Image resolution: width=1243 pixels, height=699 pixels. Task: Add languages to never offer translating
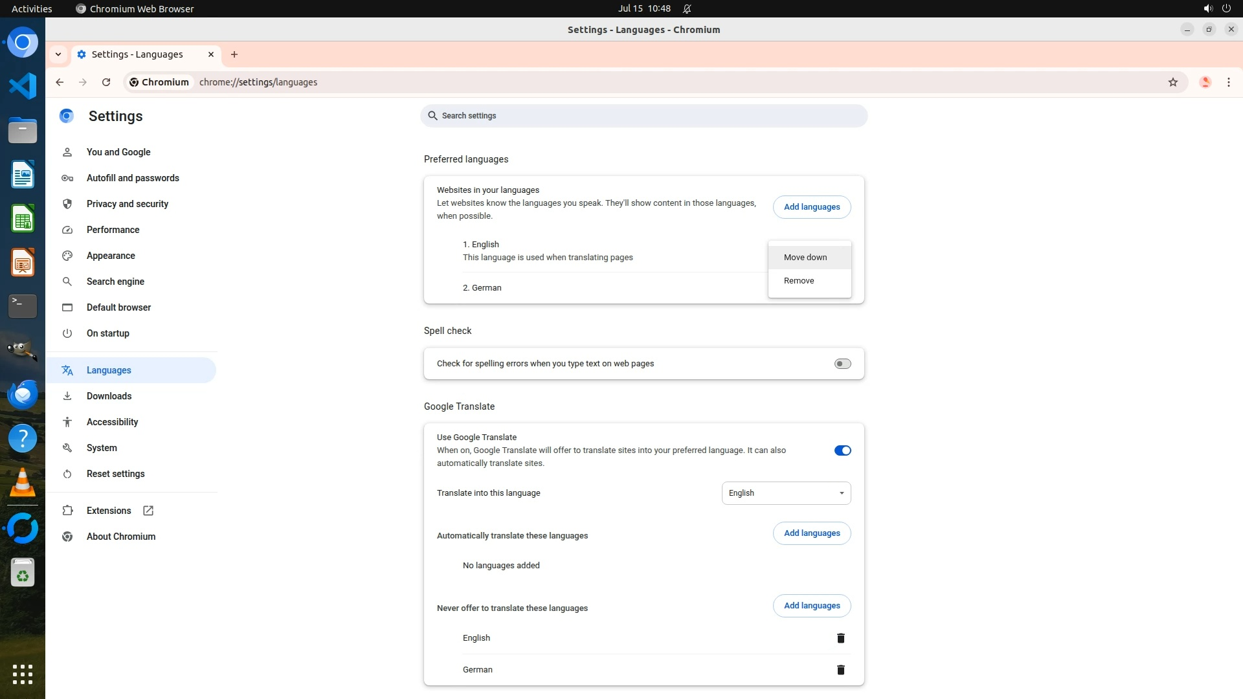(811, 606)
